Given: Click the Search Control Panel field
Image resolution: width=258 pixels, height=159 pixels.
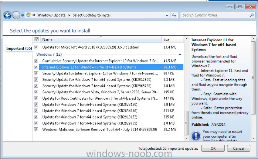Looking at the screenshot, I should pos(215,15).
